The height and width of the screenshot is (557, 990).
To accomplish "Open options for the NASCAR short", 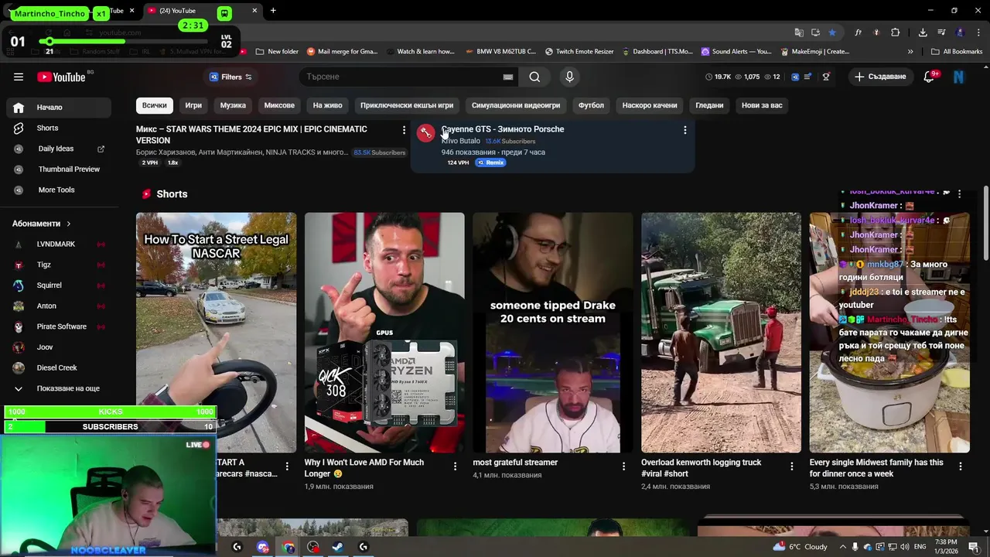I will coord(287,466).
